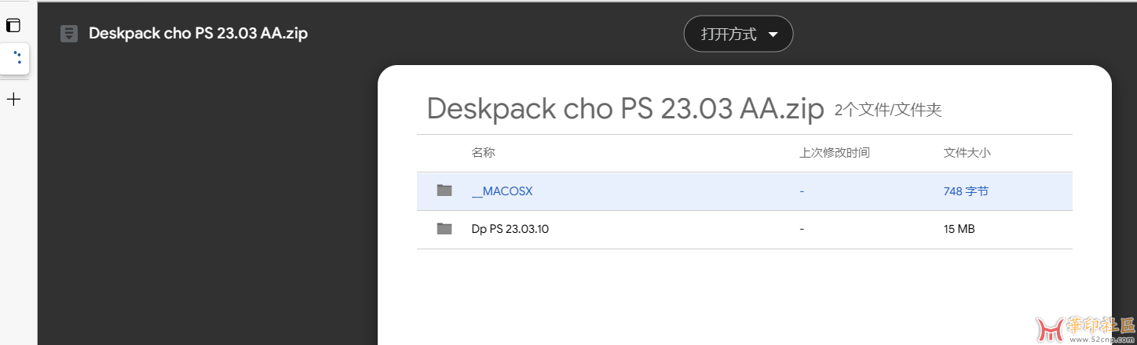Viewport: 1137px width, 345px height.
Task: Click modification dash in Dp PS 23.03.10 row
Action: pyautogui.click(x=802, y=229)
